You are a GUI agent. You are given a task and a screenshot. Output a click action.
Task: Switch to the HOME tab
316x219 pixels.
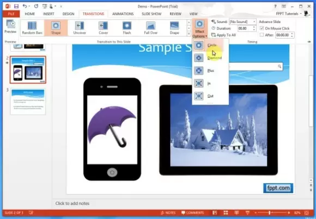coord(30,14)
